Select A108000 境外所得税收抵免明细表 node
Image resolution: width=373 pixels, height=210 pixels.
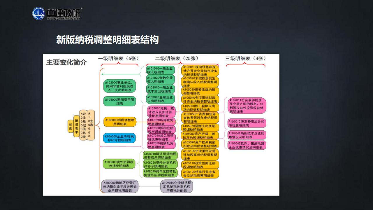[x=120, y=164]
